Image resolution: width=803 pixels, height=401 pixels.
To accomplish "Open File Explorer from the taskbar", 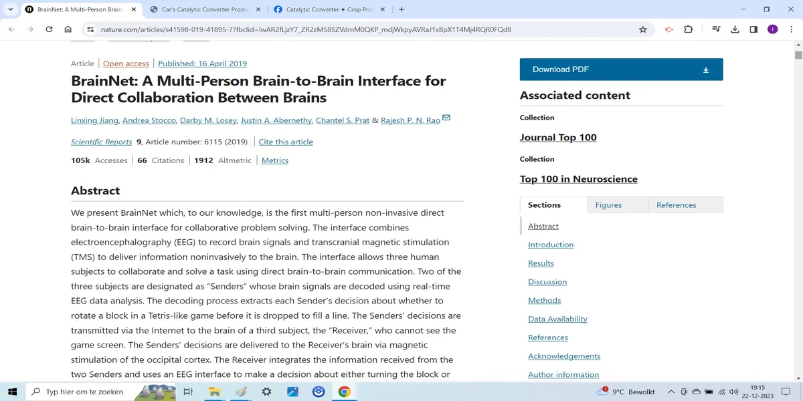I will click(214, 392).
